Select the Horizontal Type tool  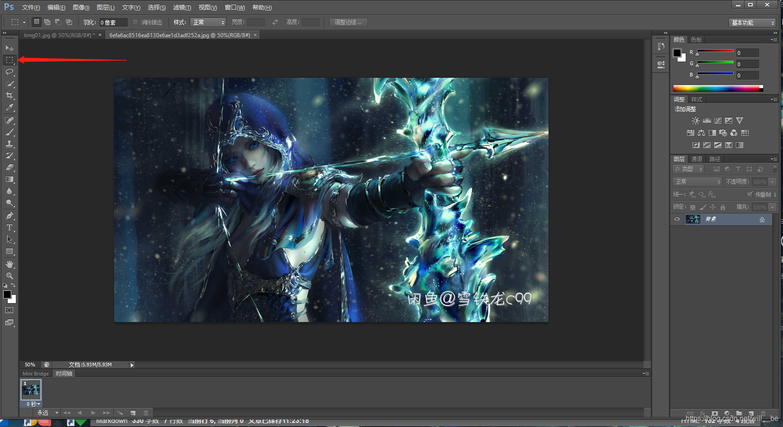pos(10,228)
